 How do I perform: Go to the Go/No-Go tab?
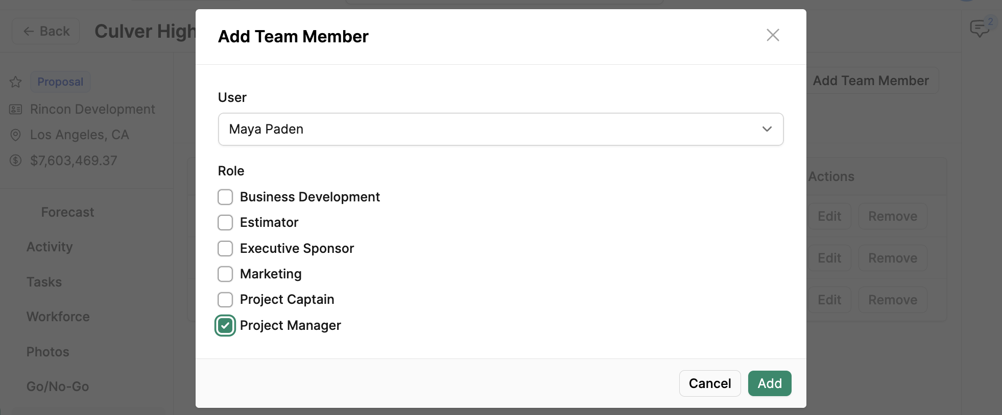click(x=58, y=386)
